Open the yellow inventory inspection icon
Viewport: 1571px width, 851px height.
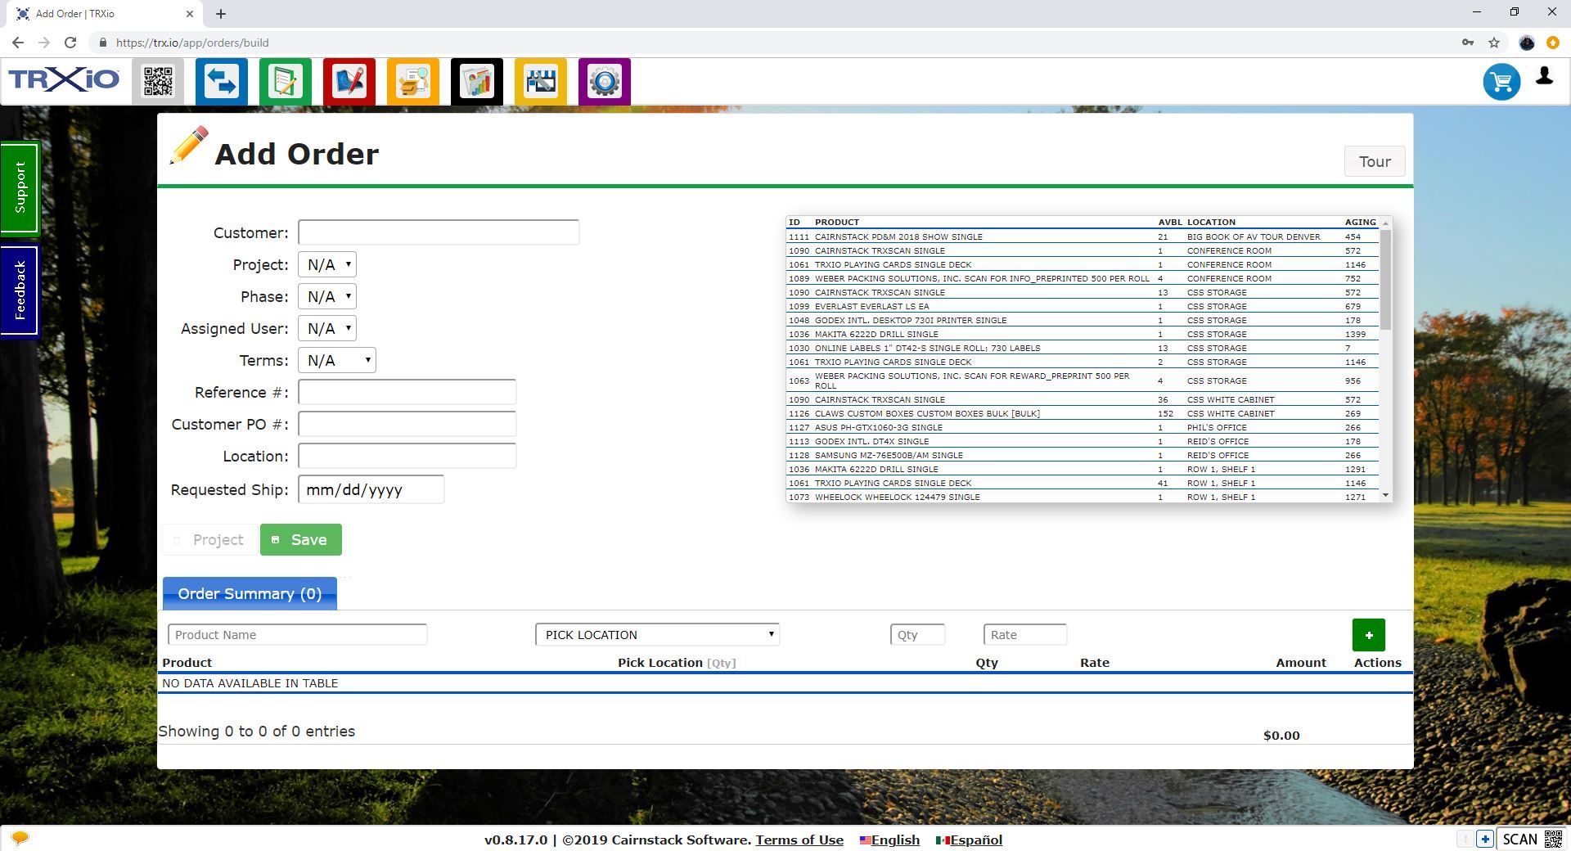[x=413, y=81]
